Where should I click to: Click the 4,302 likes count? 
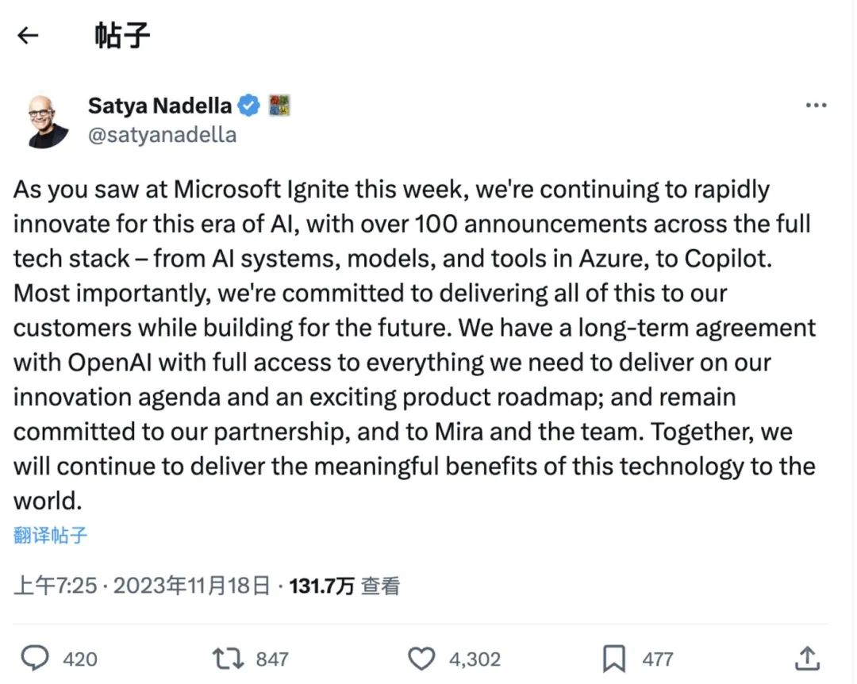475,659
